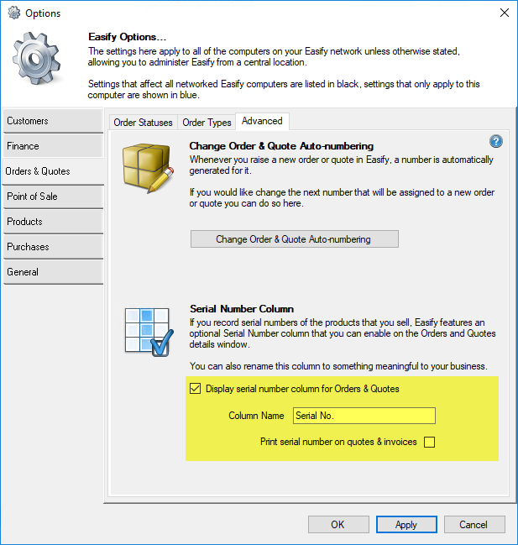
Task: Open the Customers settings category
Action: [x=52, y=121]
